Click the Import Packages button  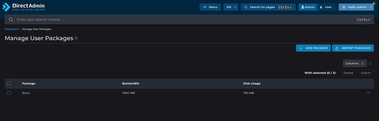(x=353, y=48)
